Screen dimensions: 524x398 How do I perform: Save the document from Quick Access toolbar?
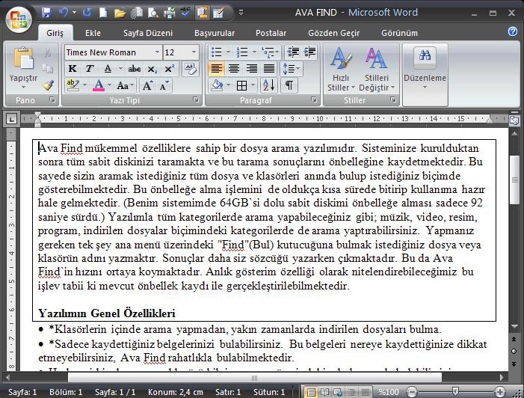[x=46, y=13]
